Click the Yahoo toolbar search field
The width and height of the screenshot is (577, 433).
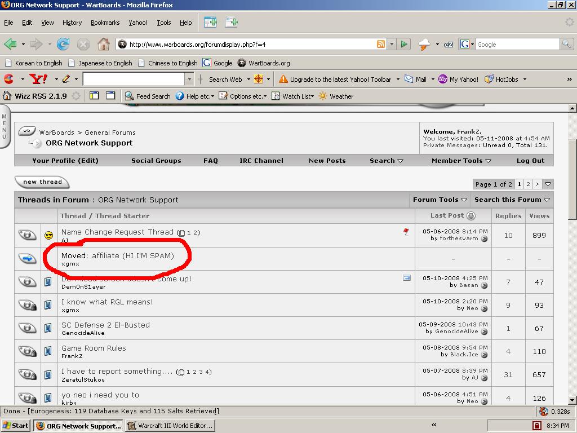click(x=134, y=79)
